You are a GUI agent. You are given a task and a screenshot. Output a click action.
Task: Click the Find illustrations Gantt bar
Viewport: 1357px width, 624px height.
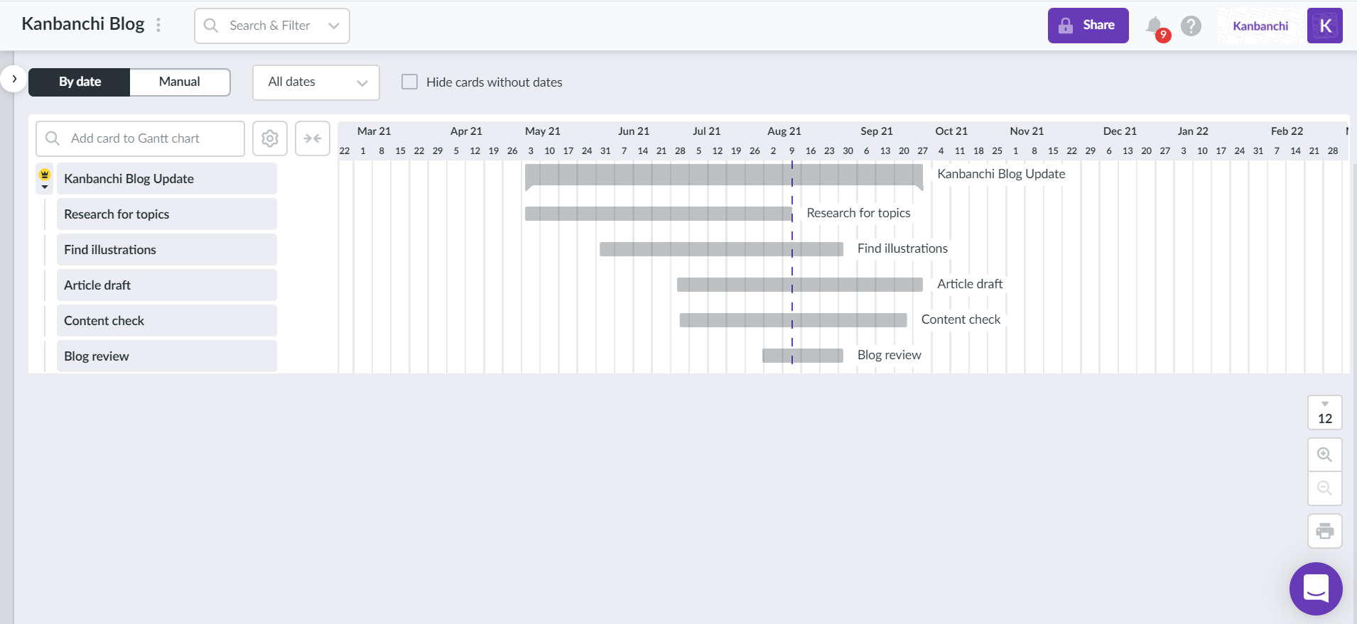(x=721, y=249)
